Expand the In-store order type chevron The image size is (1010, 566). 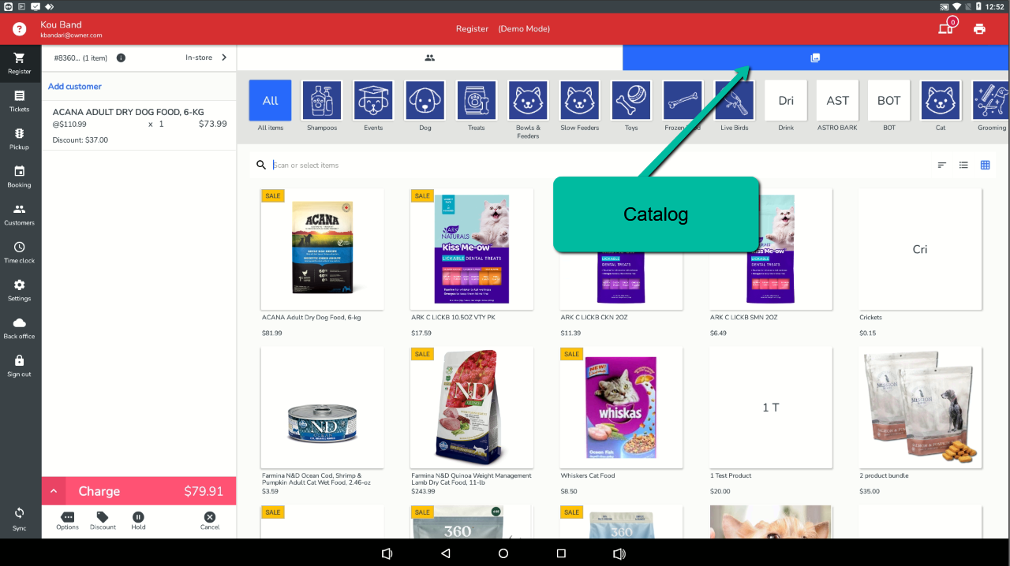(x=224, y=58)
